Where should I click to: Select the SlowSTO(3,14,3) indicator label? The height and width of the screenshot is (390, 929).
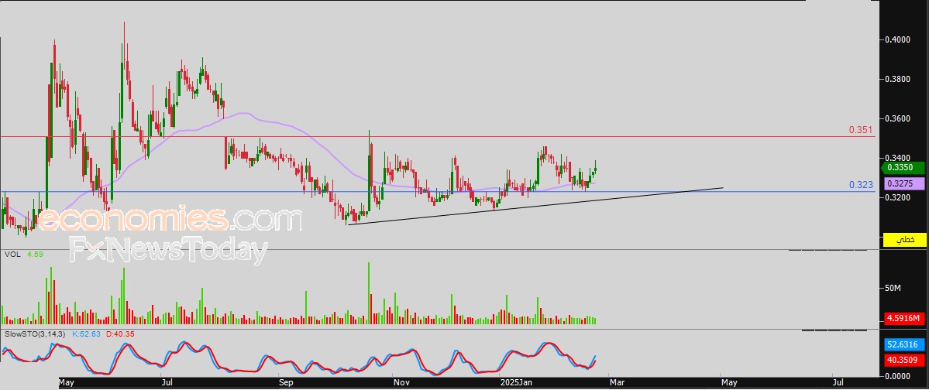[x=36, y=333]
